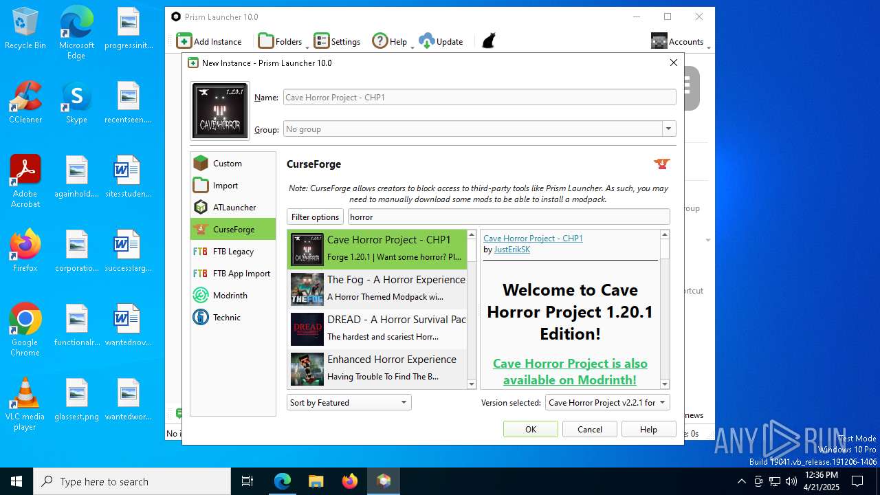Click the taskbar search box

coord(132,481)
